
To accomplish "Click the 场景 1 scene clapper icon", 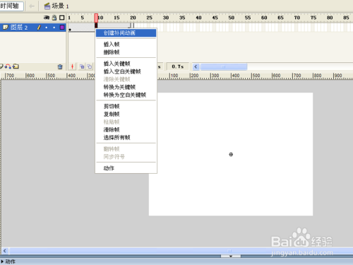I will tap(47, 6).
